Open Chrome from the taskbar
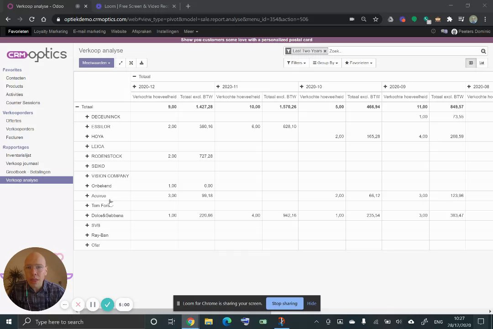Viewport: 493px width, 329px height. coord(190,321)
